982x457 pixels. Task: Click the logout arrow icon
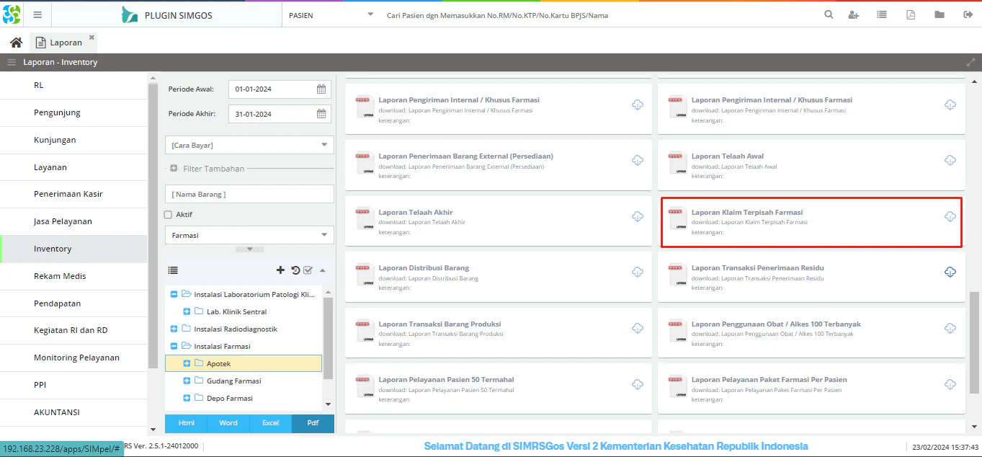pyautogui.click(x=968, y=14)
